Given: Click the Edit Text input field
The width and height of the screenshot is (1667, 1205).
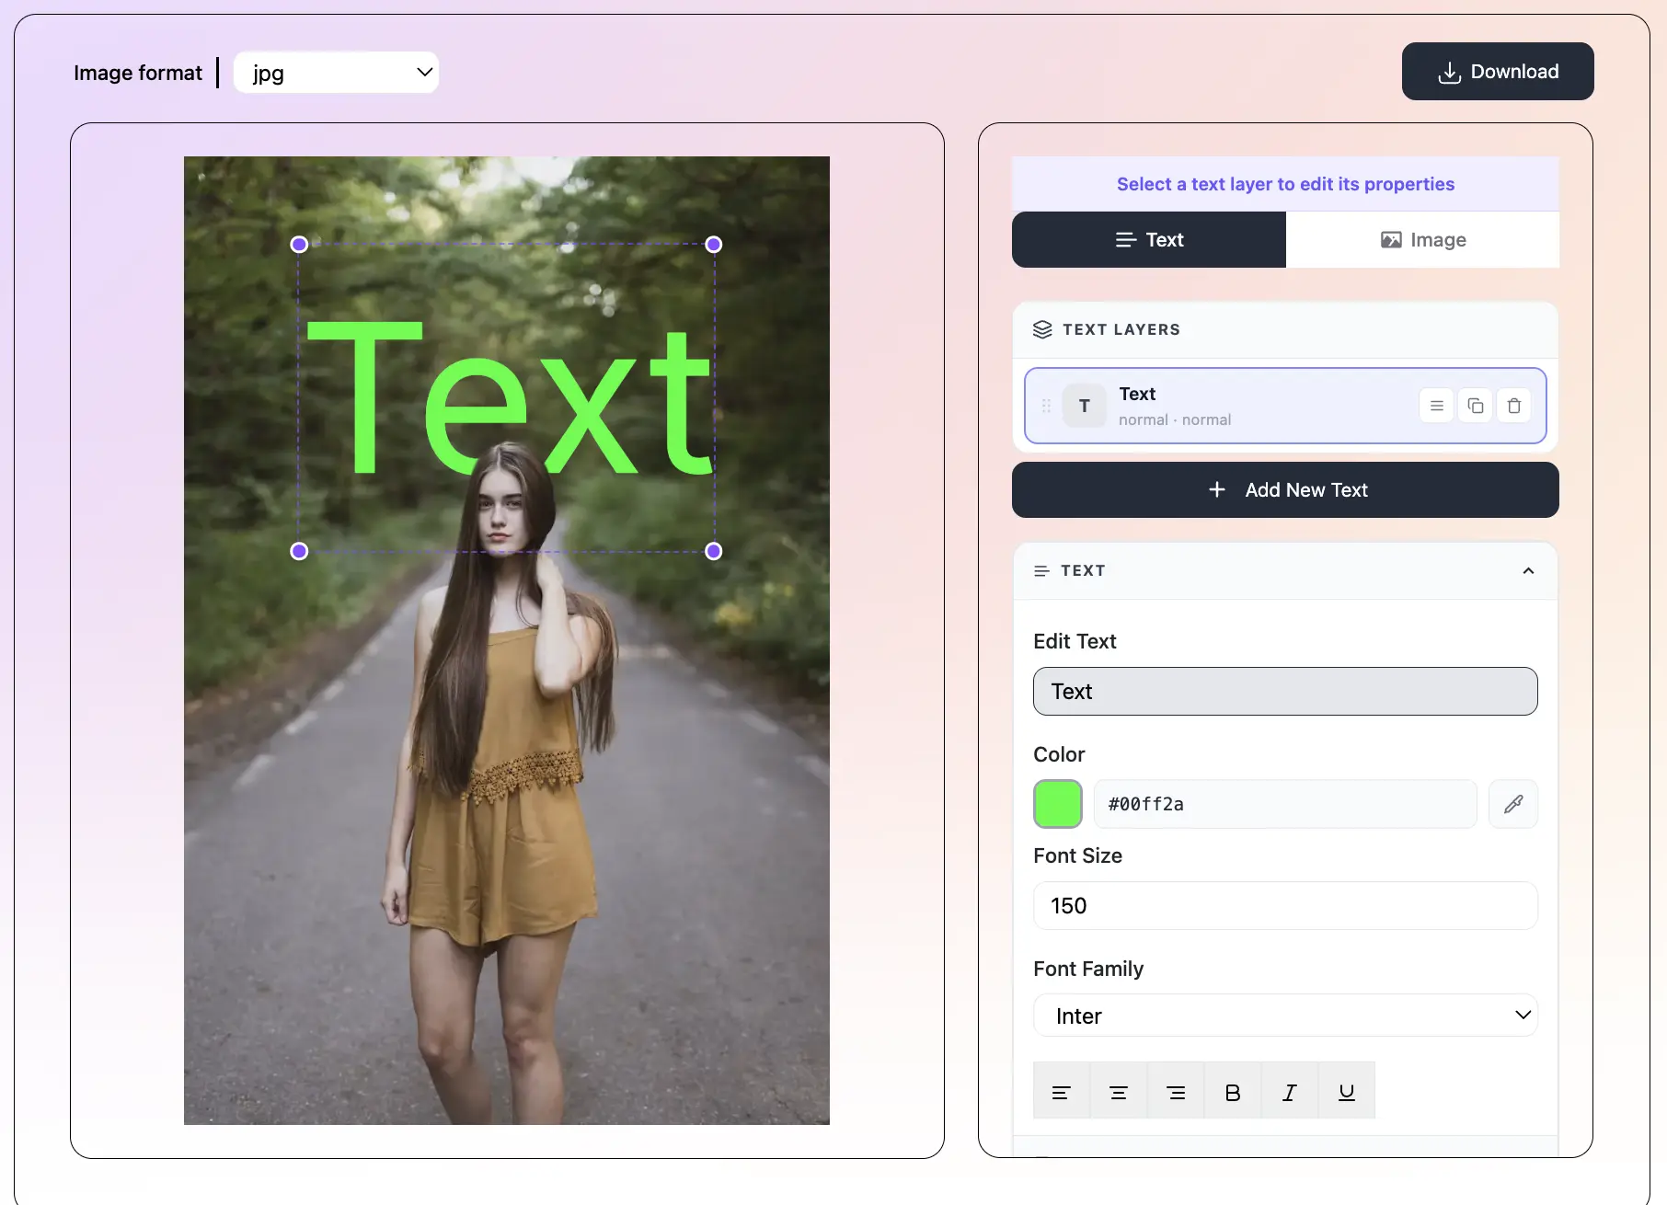Looking at the screenshot, I should [1285, 692].
